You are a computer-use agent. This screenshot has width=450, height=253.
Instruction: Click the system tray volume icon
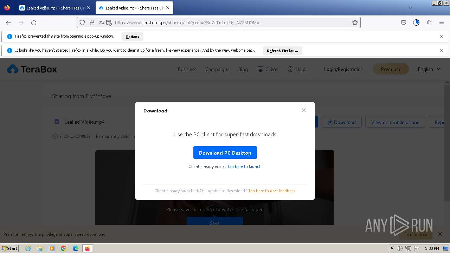pyautogui.click(x=400, y=248)
